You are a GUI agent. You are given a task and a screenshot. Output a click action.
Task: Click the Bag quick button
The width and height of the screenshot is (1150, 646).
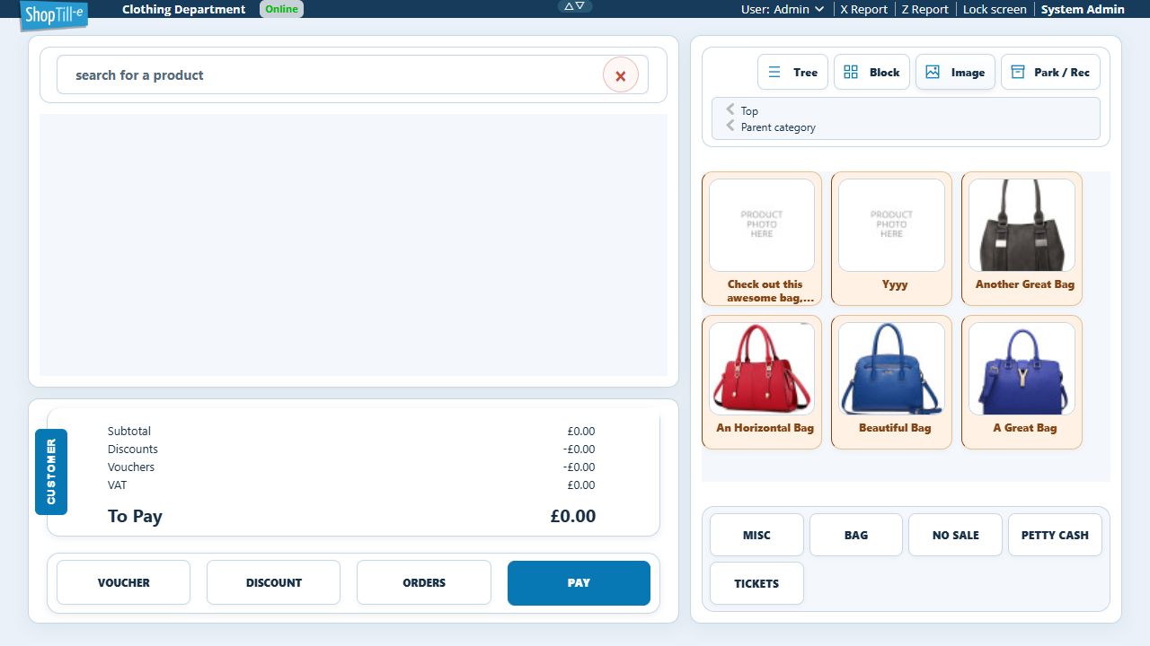pos(856,535)
